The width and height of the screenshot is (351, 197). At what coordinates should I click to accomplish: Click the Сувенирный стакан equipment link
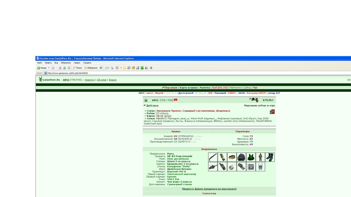(x=180, y=185)
